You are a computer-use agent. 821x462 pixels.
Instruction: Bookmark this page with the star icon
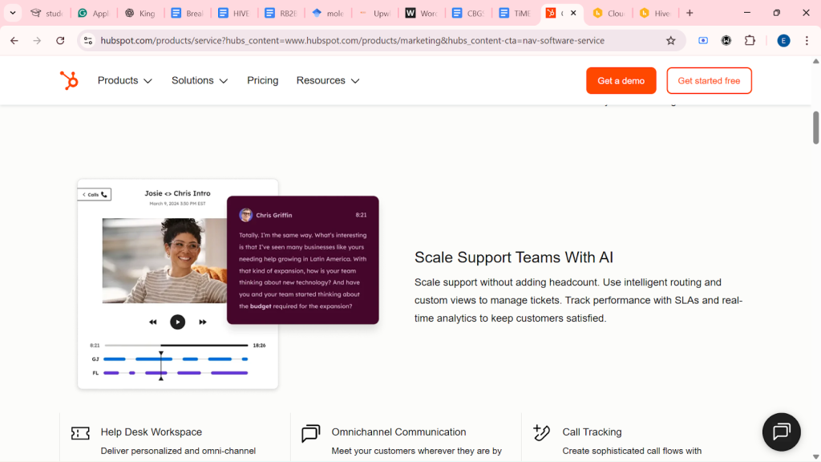tap(671, 41)
